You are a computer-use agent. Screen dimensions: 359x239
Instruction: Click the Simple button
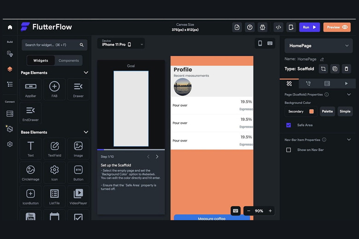click(x=345, y=111)
